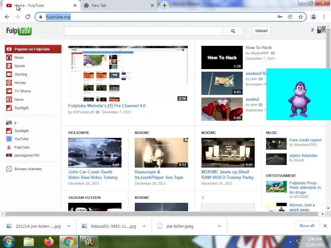This screenshot has height=248, width=331.
Task: Click the Browse channels plus icon
Action: pyautogui.click(x=9, y=169)
